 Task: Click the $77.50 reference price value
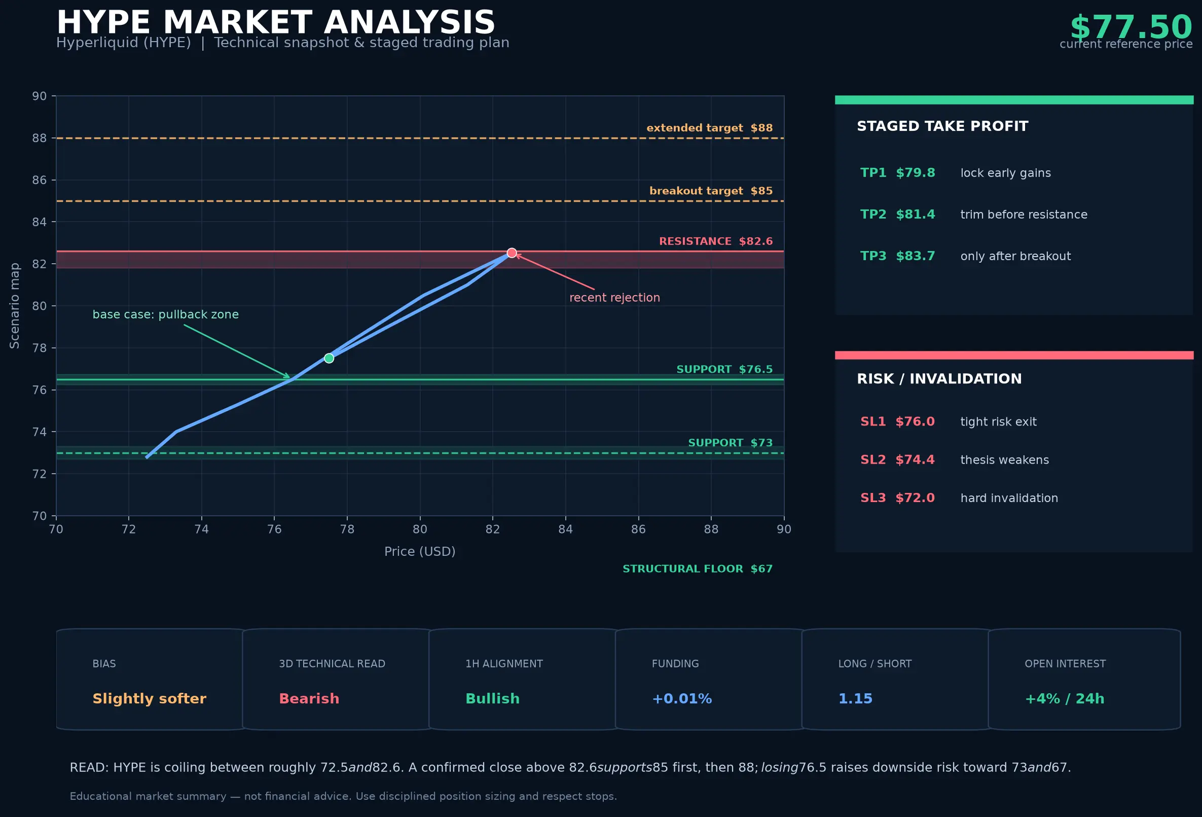1131,27
